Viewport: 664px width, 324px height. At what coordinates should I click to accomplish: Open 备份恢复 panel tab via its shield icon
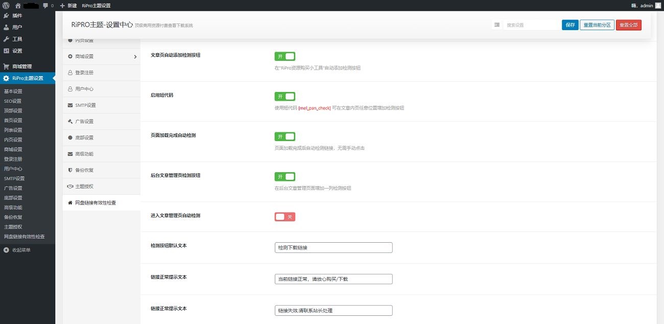pyautogui.click(x=70, y=170)
